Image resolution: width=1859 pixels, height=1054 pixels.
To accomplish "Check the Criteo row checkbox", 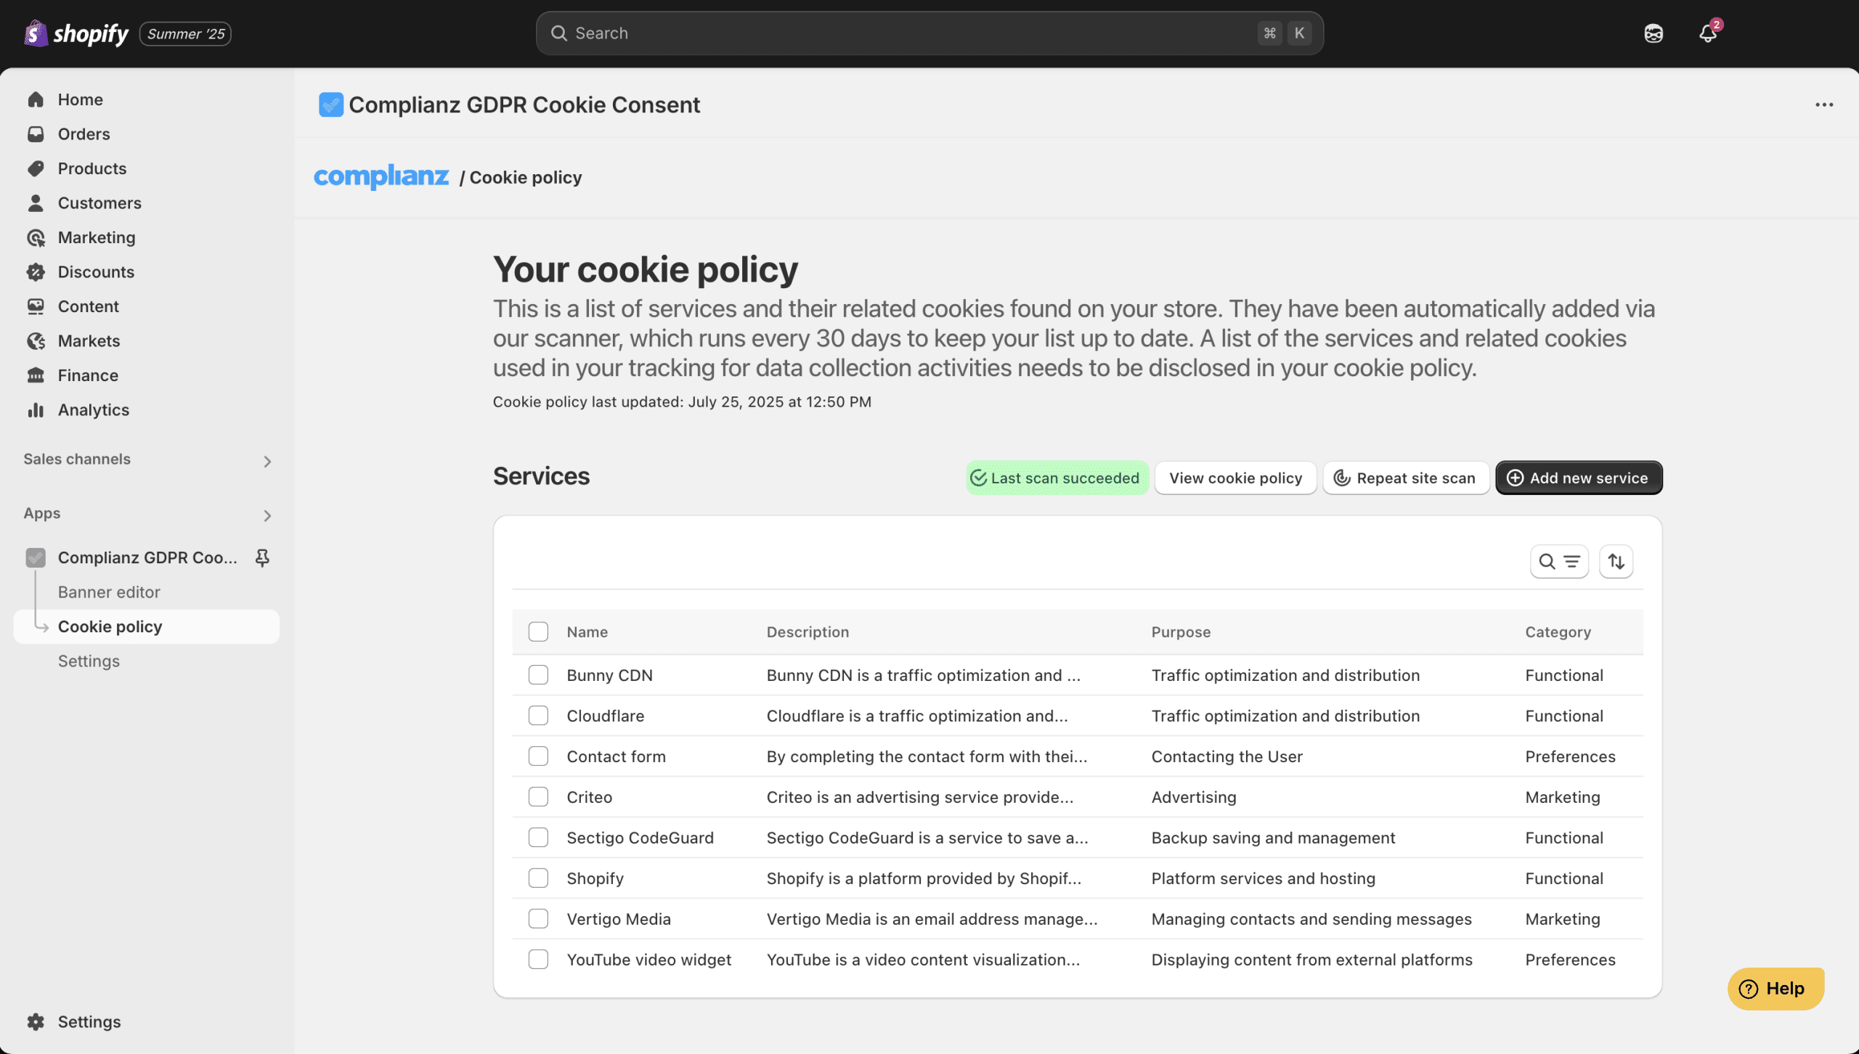I will 538,797.
